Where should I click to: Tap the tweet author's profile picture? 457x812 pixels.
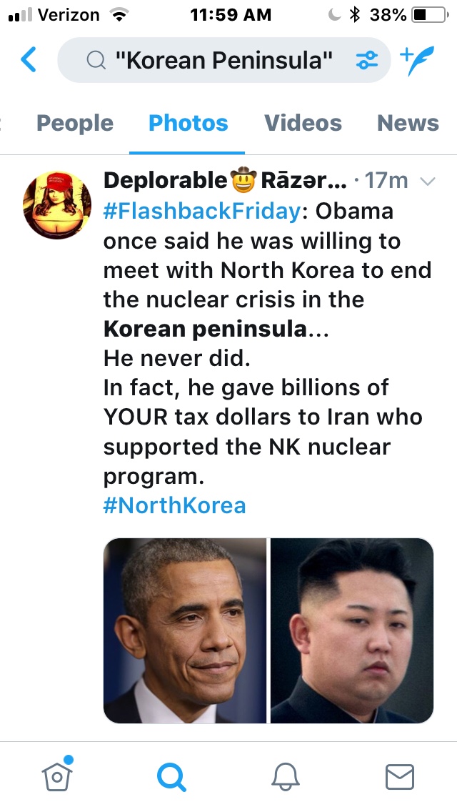click(x=57, y=204)
